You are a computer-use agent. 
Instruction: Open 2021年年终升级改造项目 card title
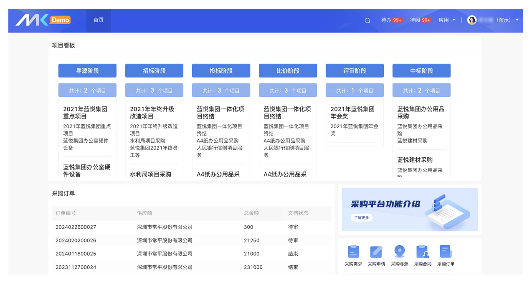point(152,113)
